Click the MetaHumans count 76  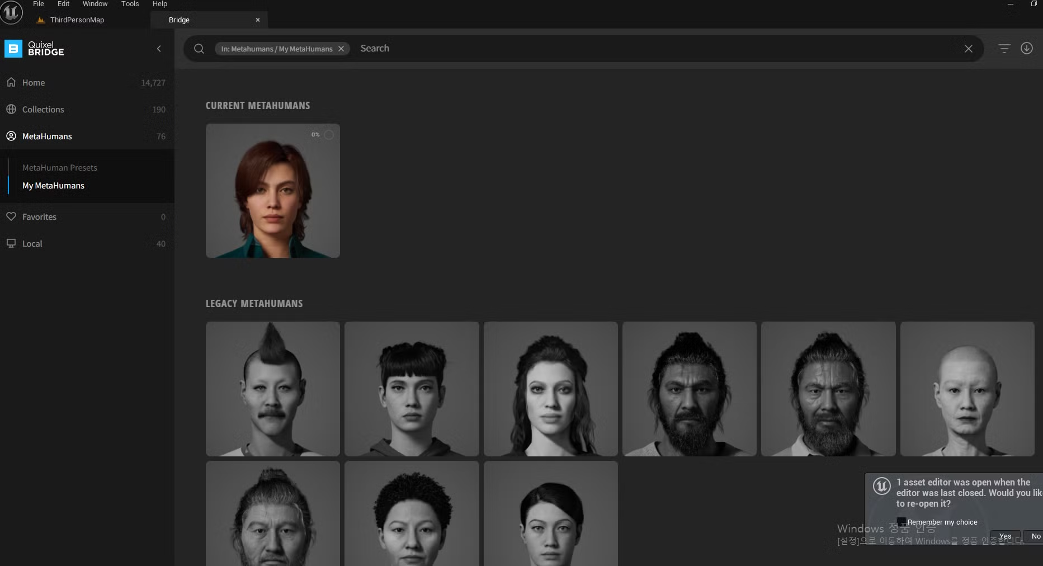(161, 136)
